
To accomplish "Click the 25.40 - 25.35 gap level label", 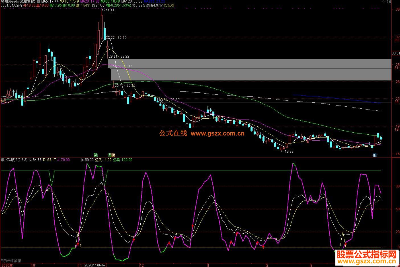I will [125, 86].
